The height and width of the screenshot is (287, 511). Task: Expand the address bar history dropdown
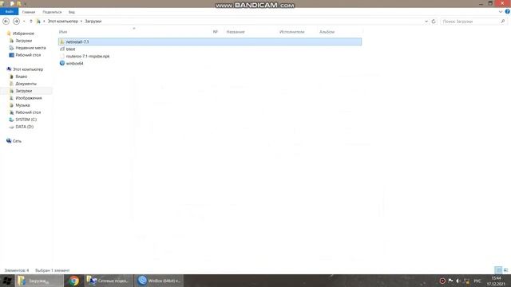pos(426,22)
